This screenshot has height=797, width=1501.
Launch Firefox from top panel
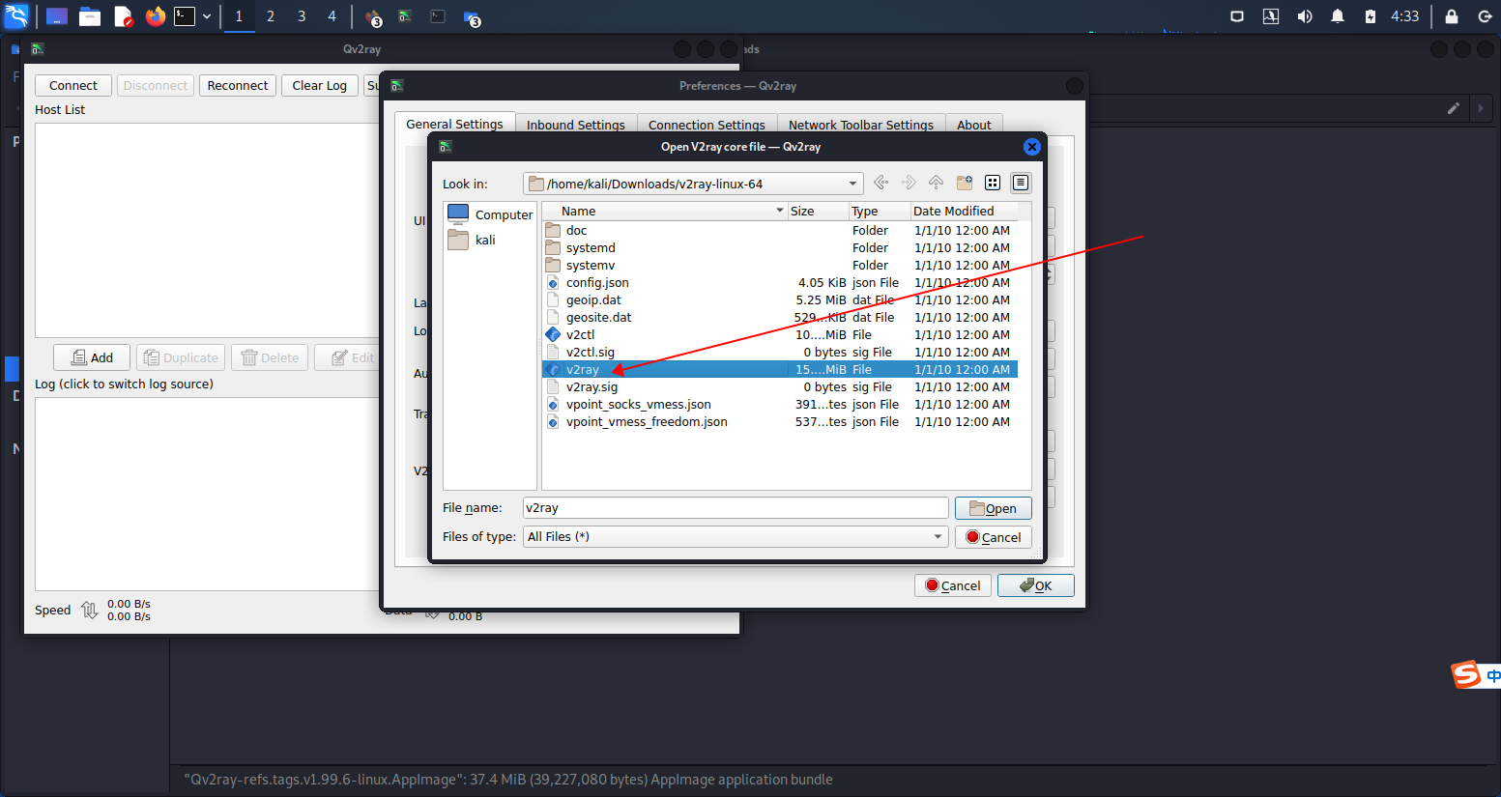pos(155,16)
